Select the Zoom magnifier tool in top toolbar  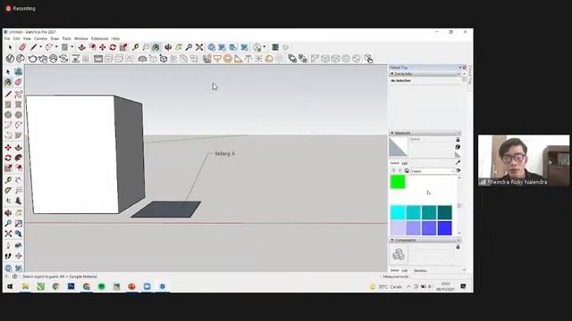[189, 47]
